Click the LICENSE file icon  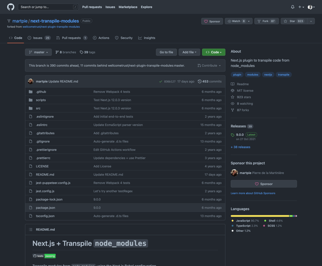coord(31,166)
